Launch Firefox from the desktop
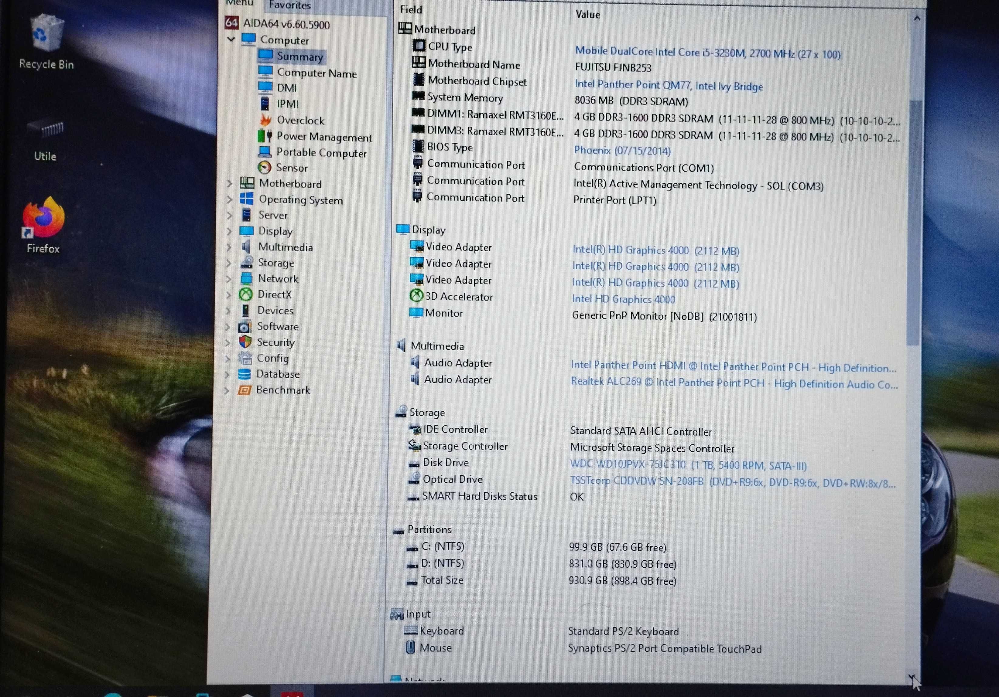Image resolution: width=999 pixels, height=697 pixels. coord(43,225)
